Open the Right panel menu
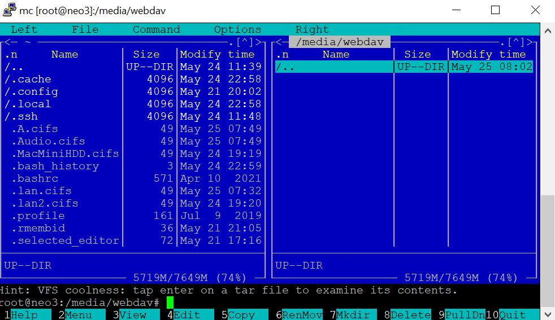This screenshot has height=320, width=555. click(311, 29)
